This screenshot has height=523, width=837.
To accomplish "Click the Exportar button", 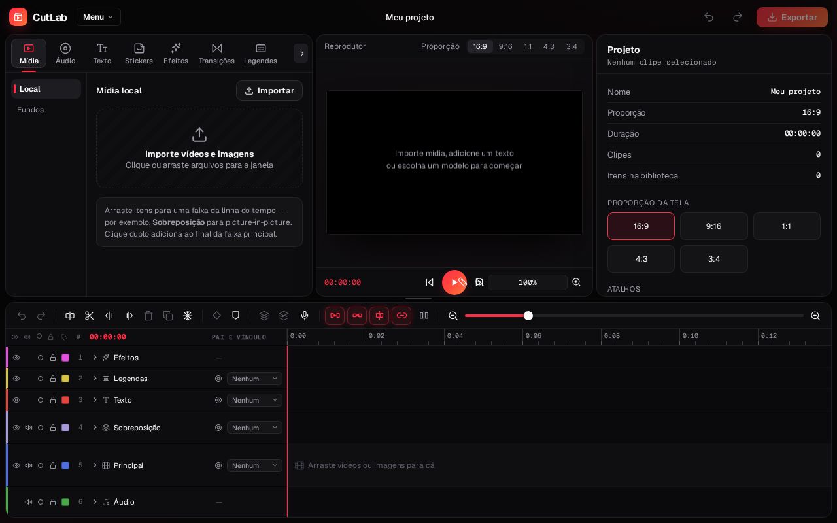I will click(x=792, y=17).
